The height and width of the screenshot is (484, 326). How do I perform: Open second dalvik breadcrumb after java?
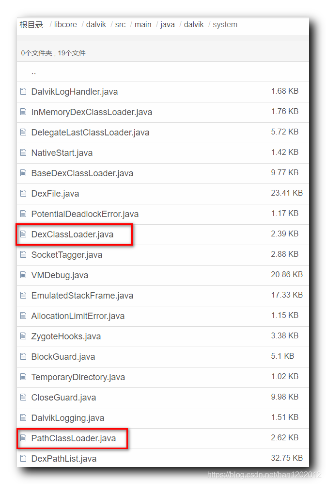point(193,24)
